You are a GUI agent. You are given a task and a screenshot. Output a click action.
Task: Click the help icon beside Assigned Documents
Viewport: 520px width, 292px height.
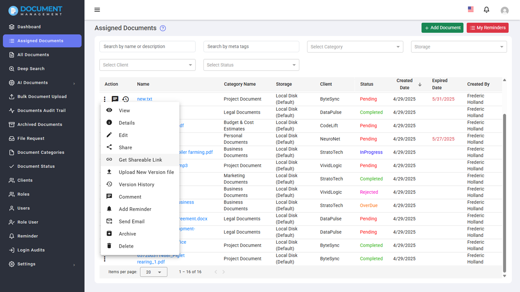[162, 28]
